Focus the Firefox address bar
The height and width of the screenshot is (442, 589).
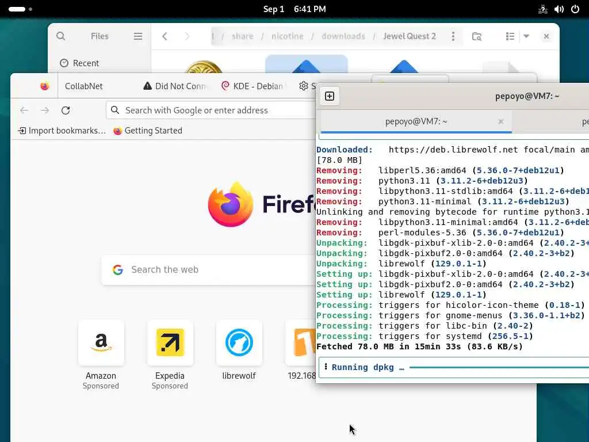click(x=211, y=110)
